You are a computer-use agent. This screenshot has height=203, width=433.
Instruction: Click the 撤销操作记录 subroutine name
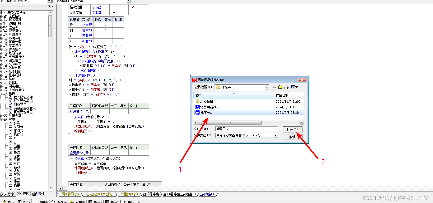(x=79, y=111)
